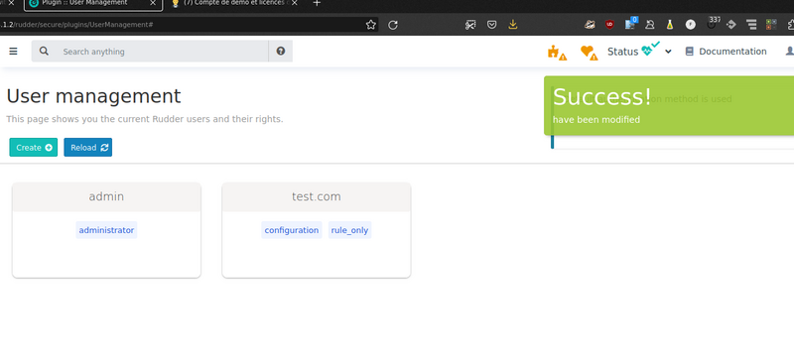Open the plugin warning puzzle icon
Image resolution: width=794 pixels, height=364 pixels.
point(557,53)
